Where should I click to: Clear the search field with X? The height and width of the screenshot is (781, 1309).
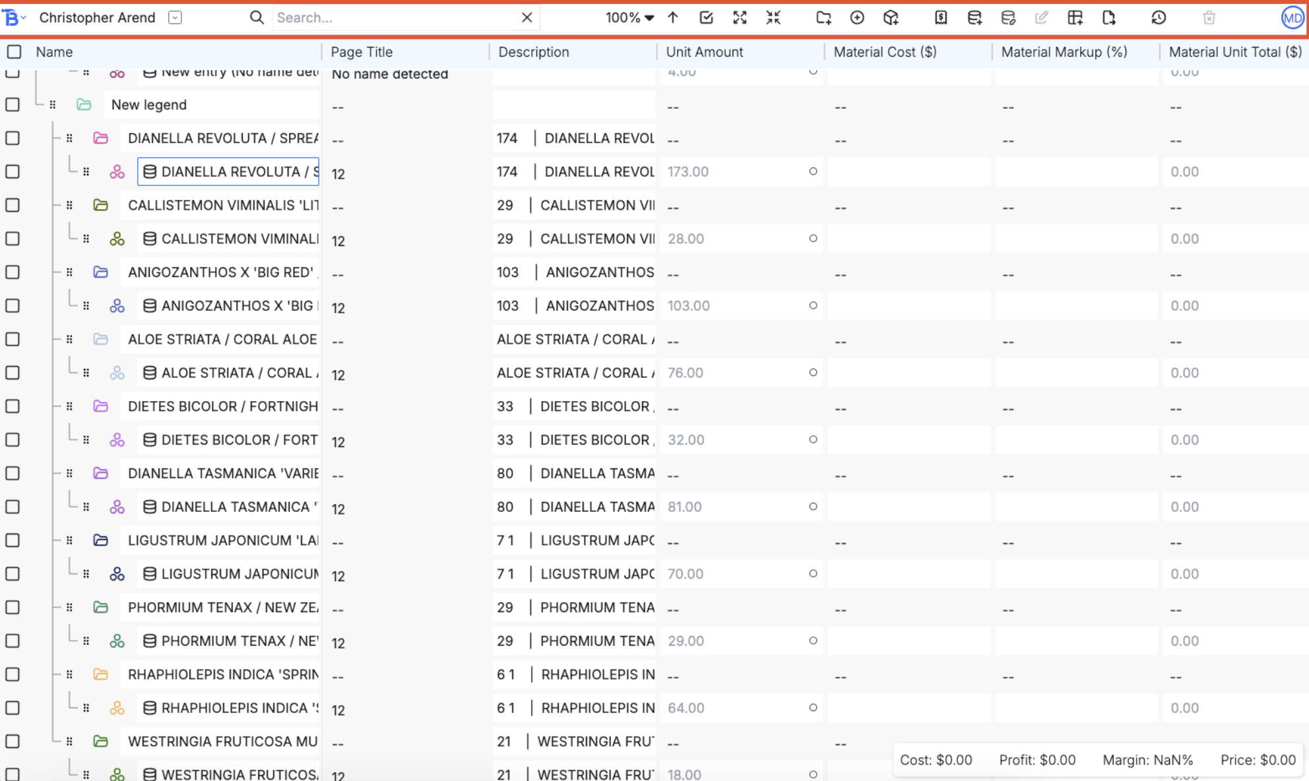527,18
